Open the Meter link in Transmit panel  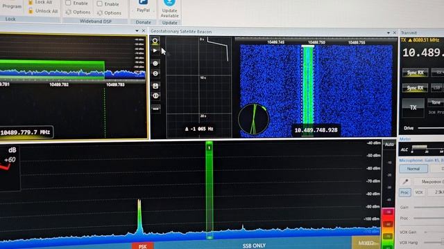[404, 138]
